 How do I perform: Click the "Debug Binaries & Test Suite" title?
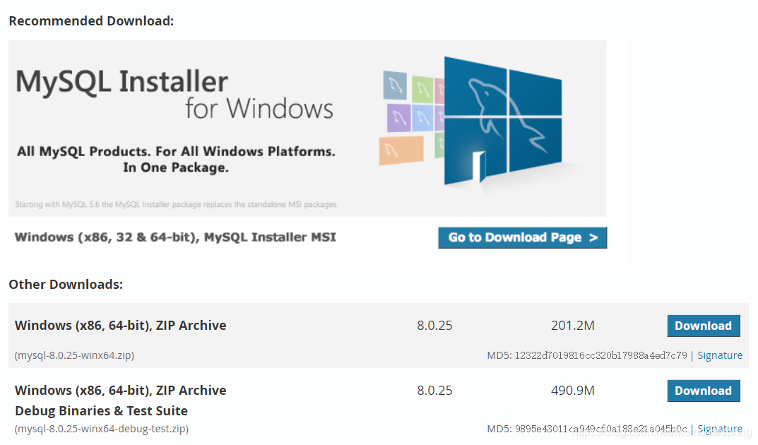[102, 410]
